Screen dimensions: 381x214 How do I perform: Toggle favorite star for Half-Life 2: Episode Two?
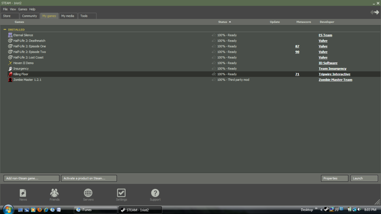pos(213,52)
